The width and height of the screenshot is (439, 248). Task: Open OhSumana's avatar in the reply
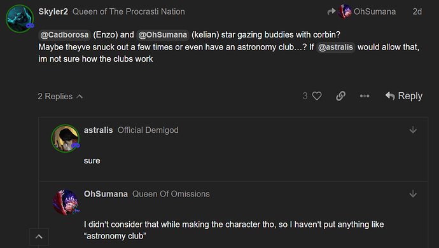[66, 202]
